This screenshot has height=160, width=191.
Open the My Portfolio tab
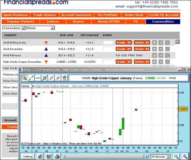108,15
